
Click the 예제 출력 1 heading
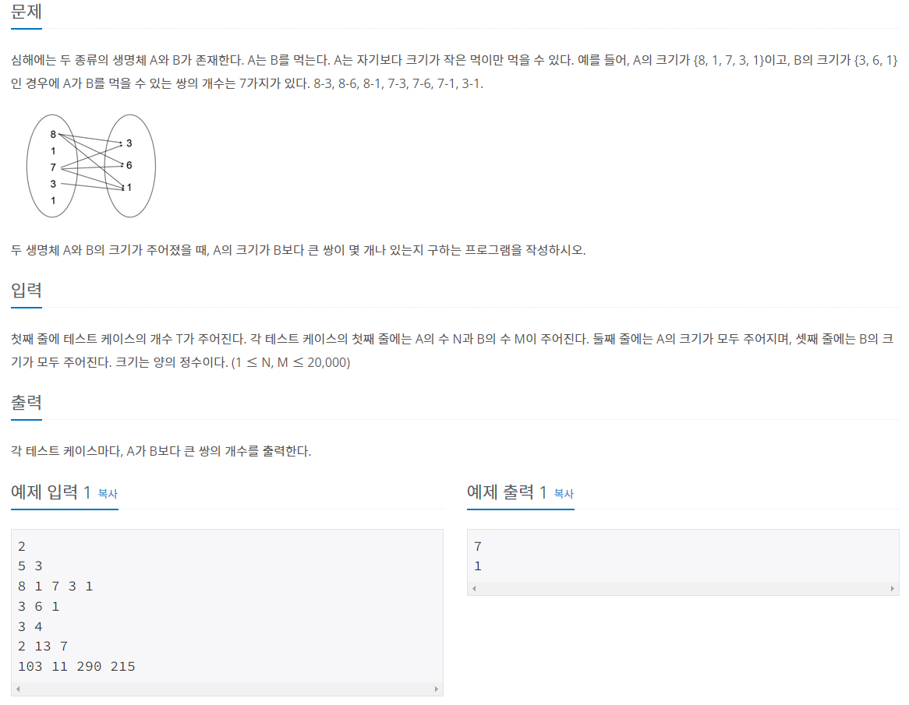508,492
